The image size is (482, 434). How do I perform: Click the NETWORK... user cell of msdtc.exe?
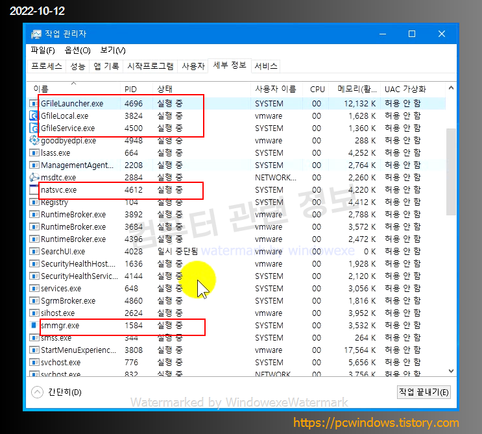coord(276,178)
